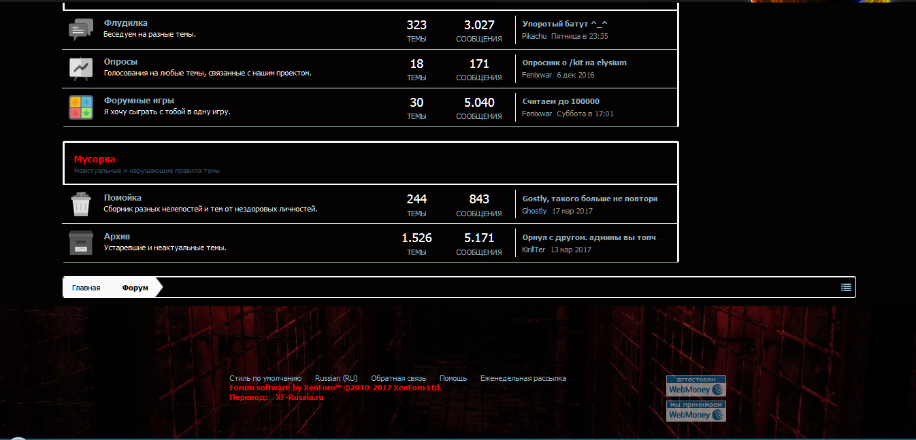Open Russian (RU) language chooser
916x440 pixels.
pos(336,378)
